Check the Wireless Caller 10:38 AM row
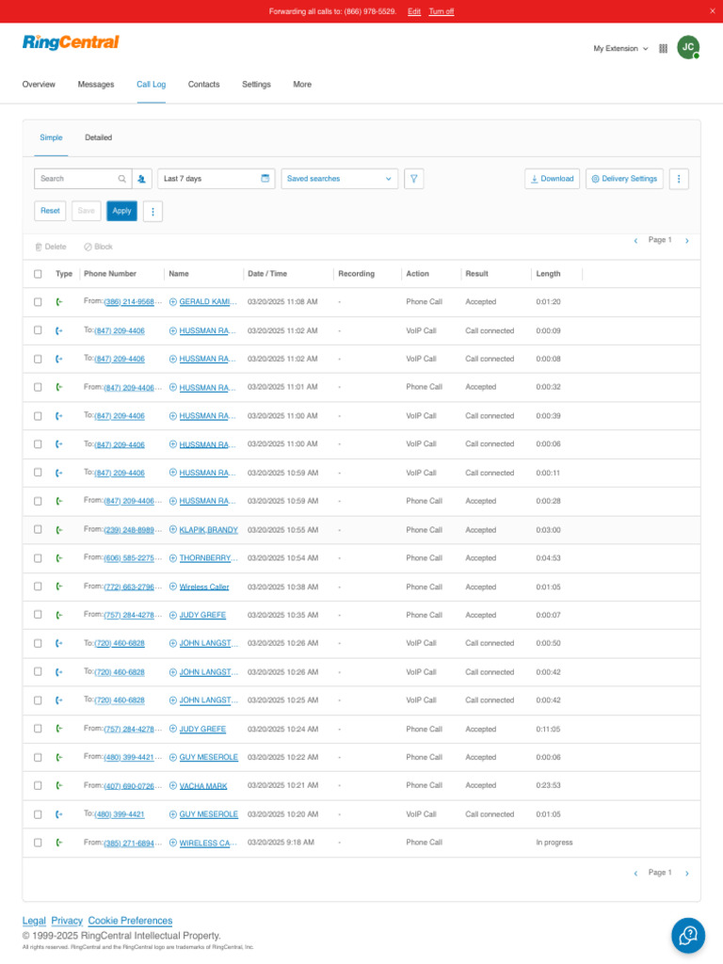Screen dimensions: 723x964 [38, 586]
